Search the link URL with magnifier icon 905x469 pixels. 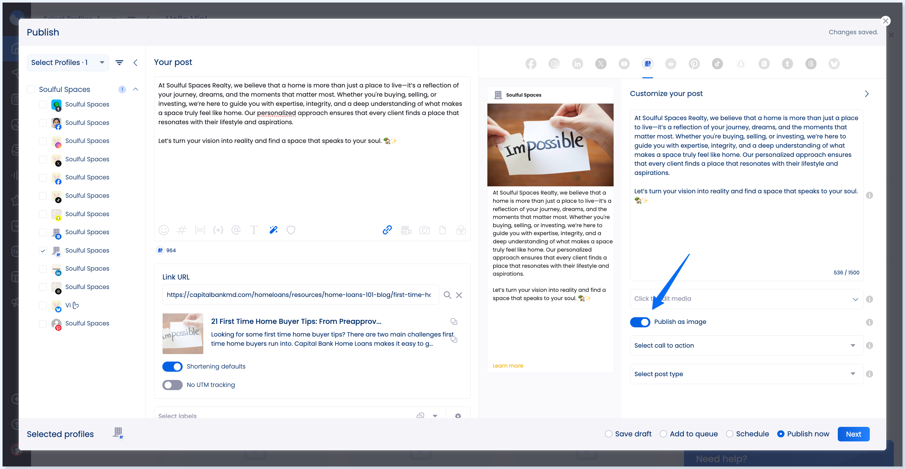pyautogui.click(x=447, y=295)
